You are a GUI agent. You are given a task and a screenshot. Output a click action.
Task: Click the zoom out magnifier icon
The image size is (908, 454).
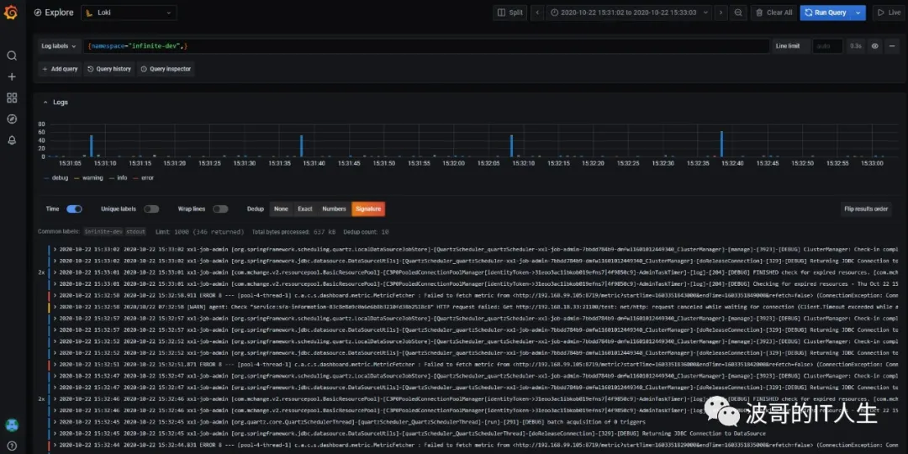[x=738, y=13]
